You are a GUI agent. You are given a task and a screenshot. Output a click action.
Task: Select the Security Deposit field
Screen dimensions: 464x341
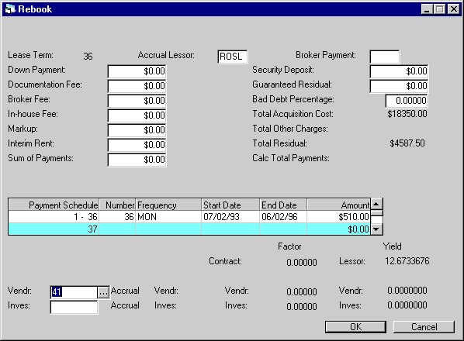[399, 71]
